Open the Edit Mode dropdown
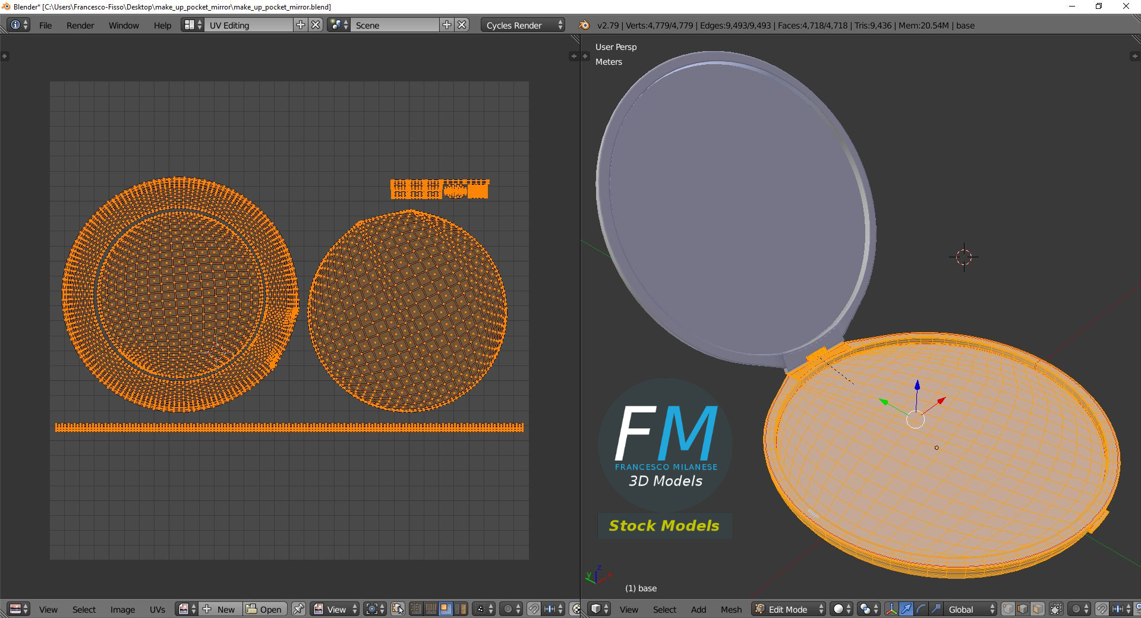The width and height of the screenshot is (1141, 618). tap(789, 609)
